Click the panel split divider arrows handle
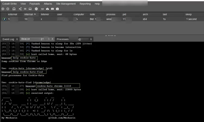The width and height of the screenshot is (204, 122). [110, 36]
